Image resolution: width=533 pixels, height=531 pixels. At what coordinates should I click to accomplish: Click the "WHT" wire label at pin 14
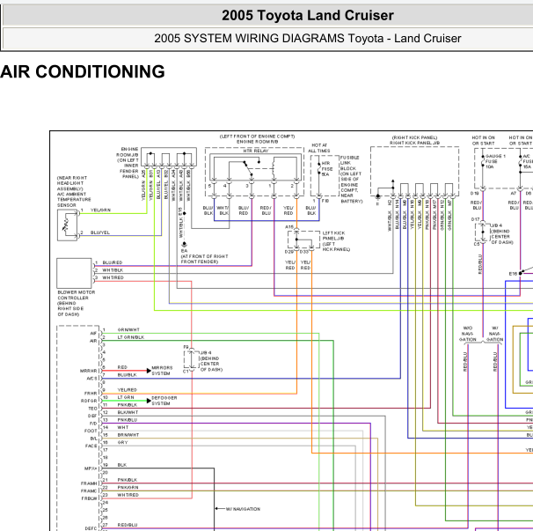[x=123, y=427]
